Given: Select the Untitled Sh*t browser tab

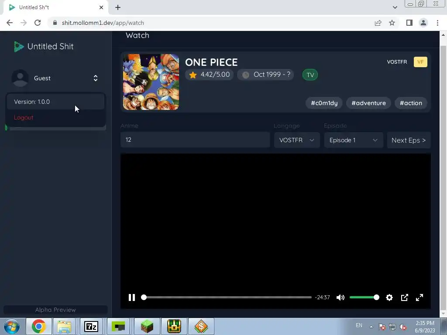Looking at the screenshot, I should (x=55, y=7).
